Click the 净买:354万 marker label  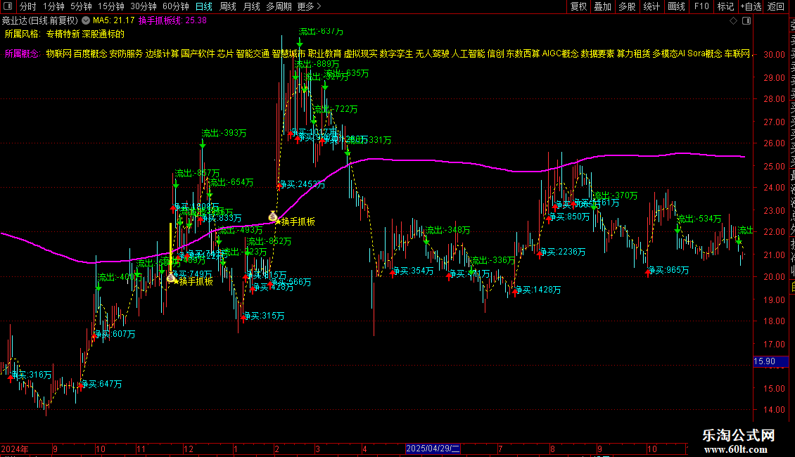point(413,271)
